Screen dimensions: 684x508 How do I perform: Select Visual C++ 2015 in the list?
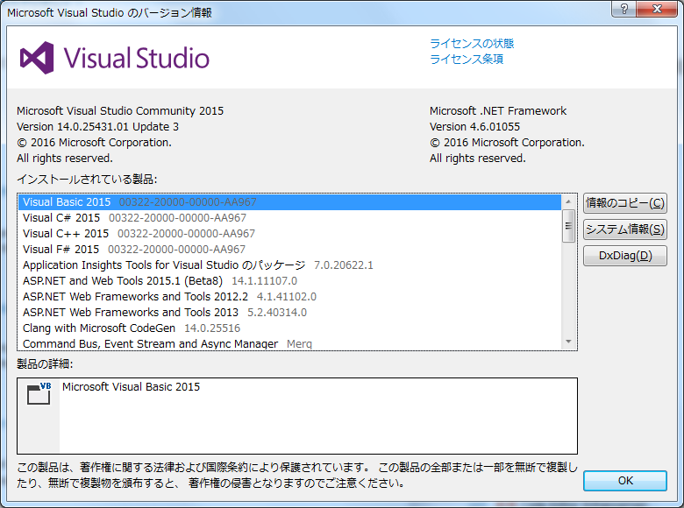(x=289, y=234)
